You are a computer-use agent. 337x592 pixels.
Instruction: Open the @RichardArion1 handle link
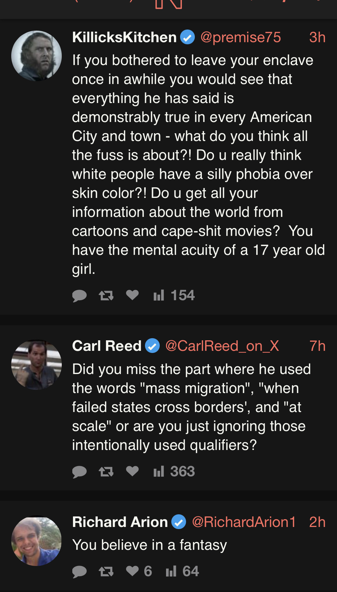click(x=244, y=522)
